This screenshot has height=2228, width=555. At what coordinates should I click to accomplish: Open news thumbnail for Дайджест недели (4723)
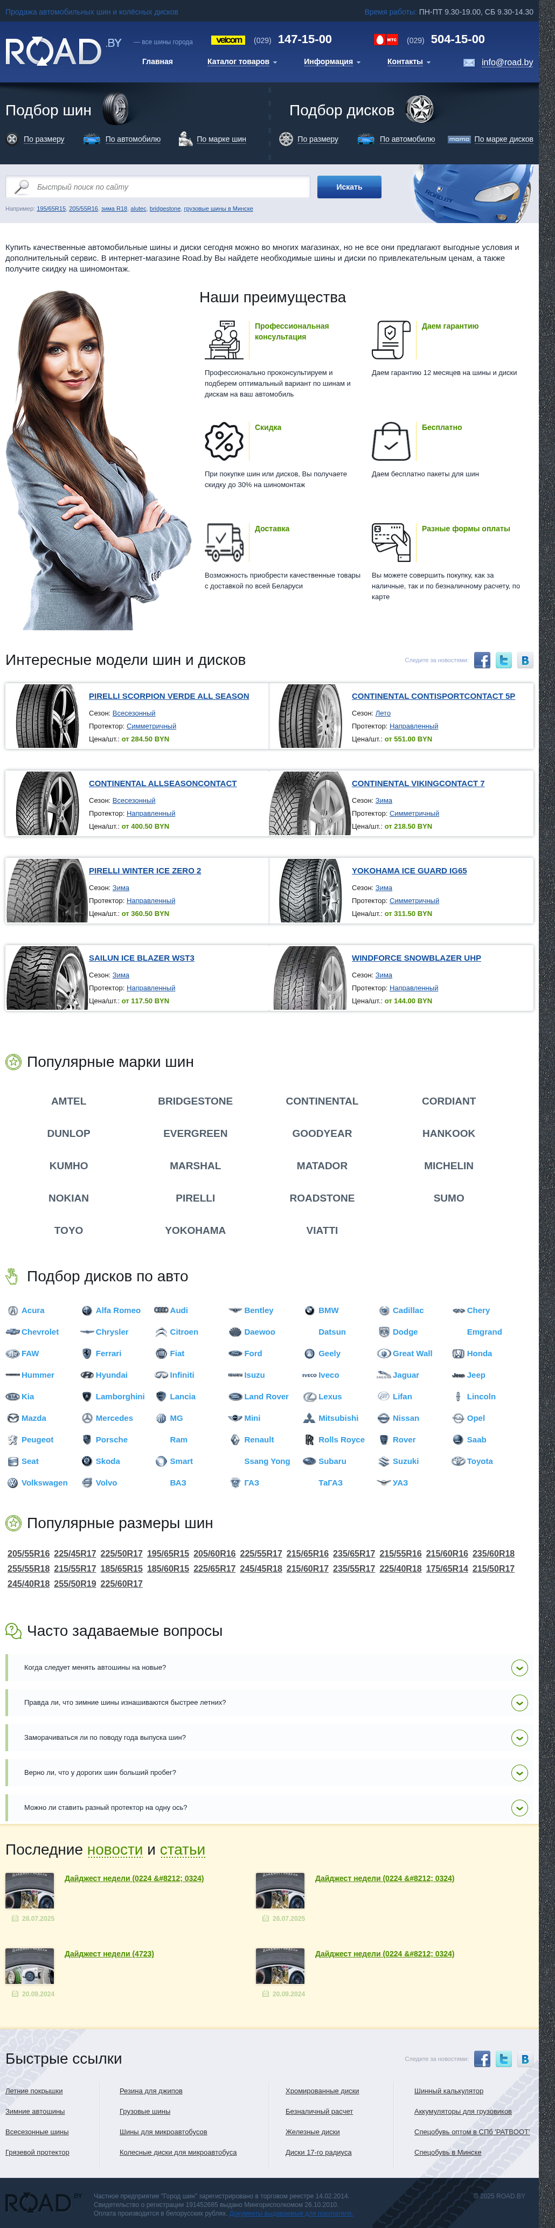tap(30, 1966)
